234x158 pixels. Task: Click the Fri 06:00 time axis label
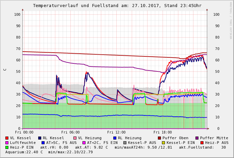click(x=70, y=133)
